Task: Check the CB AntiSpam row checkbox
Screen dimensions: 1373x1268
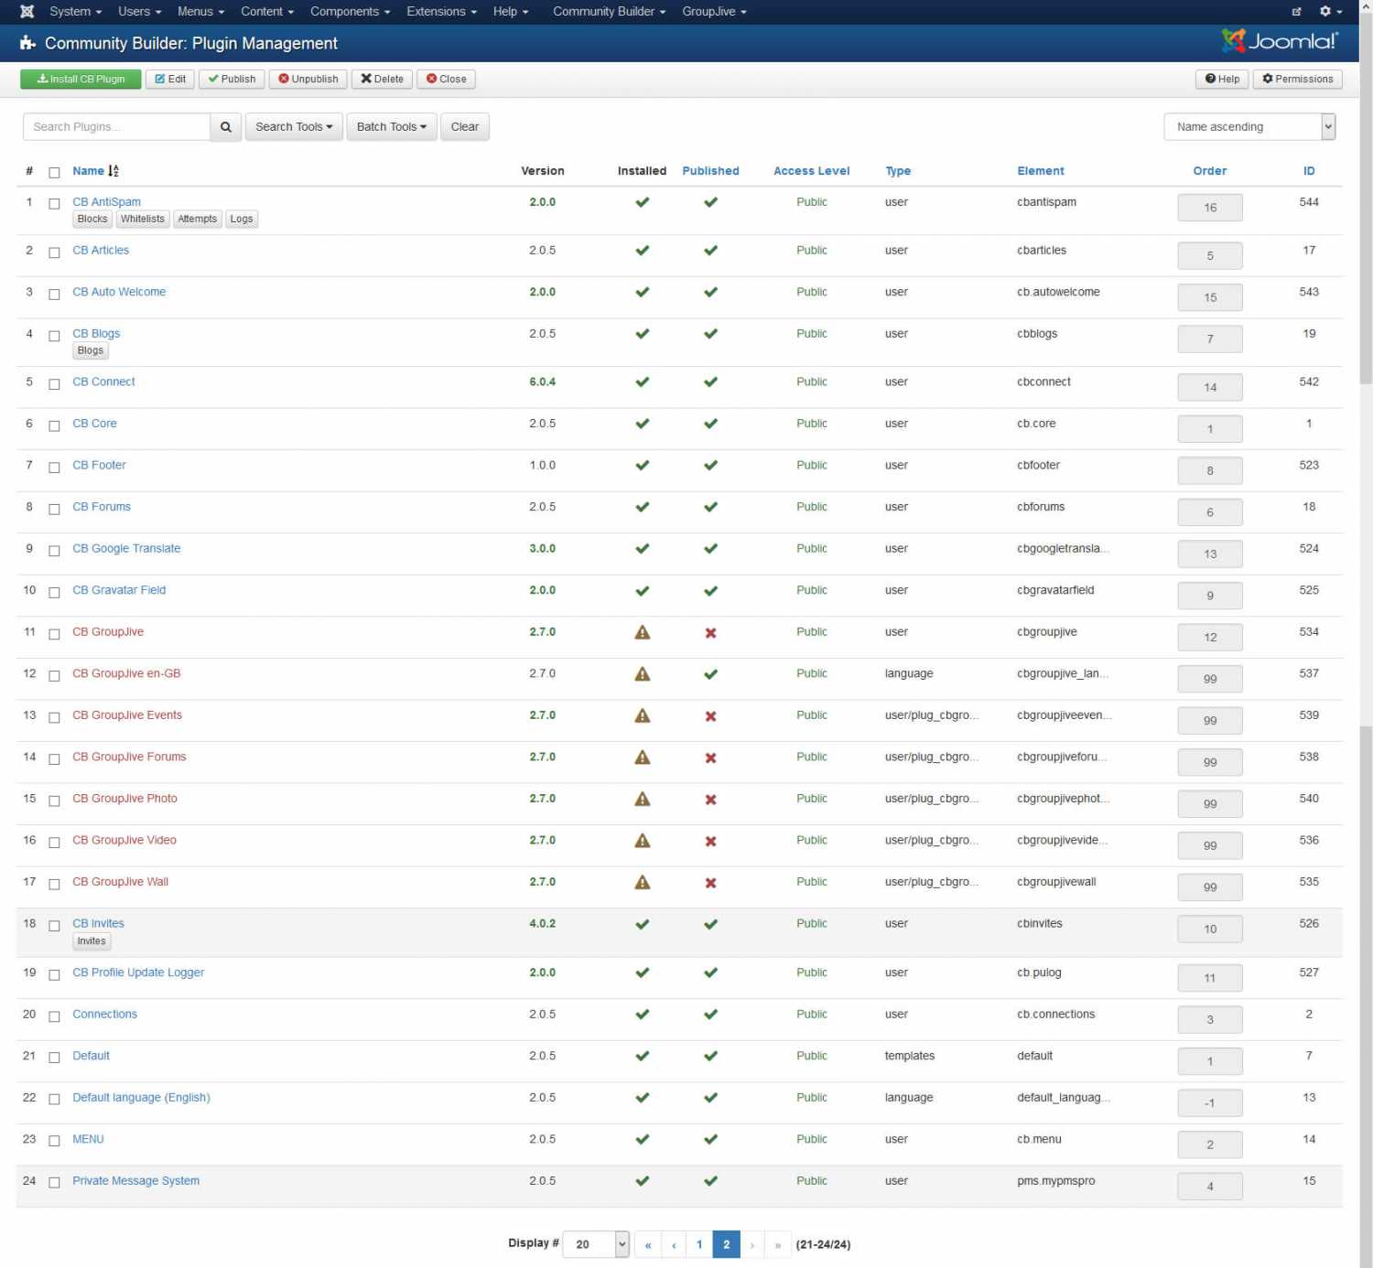Action: click(54, 204)
